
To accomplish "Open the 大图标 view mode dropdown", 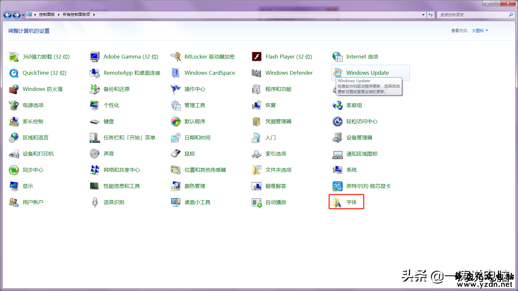I will 480,31.
